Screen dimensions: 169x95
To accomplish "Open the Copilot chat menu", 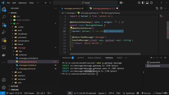I will [122, 3].
